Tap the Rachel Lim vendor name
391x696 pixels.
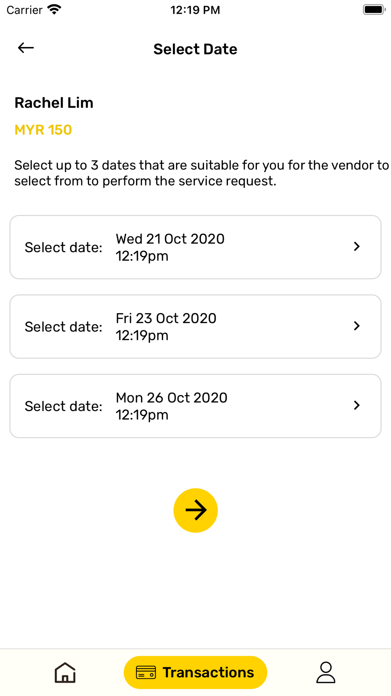coord(54,103)
